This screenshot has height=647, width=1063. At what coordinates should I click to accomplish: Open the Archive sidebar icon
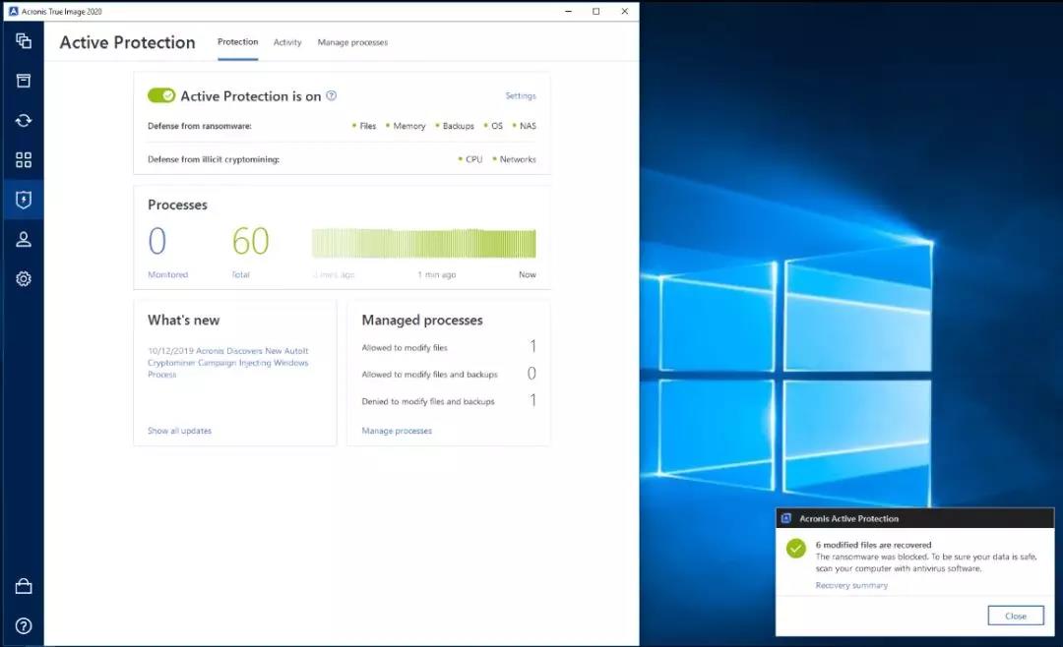pyautogui.click(x=24, y=81)
